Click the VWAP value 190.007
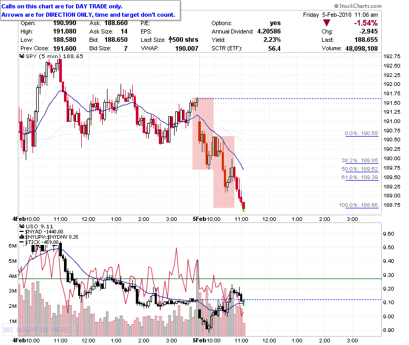409x345 pixels. (x=187, y=49)
